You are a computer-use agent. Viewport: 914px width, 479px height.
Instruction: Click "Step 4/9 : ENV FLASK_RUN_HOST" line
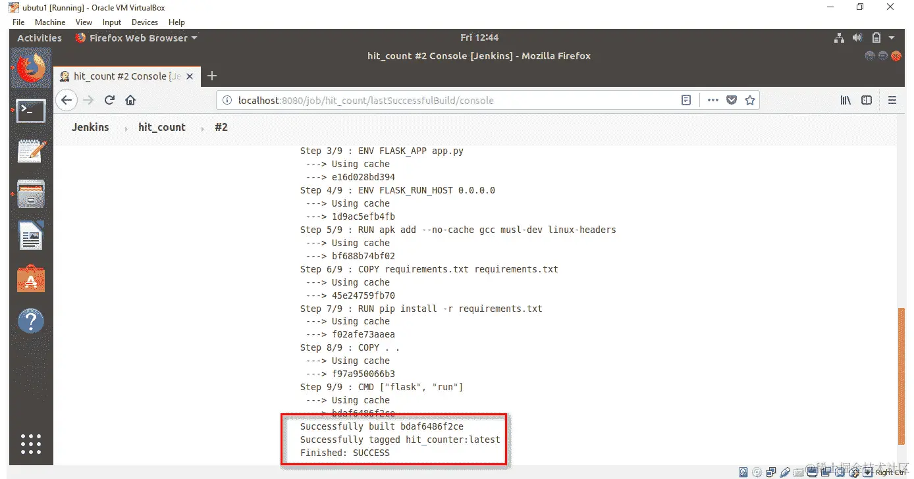coord(397,190)
